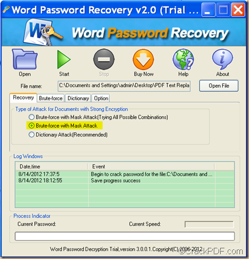Switch to the Recovery tab
This screenshot has height=259, width=249.
tap(24, 97)
